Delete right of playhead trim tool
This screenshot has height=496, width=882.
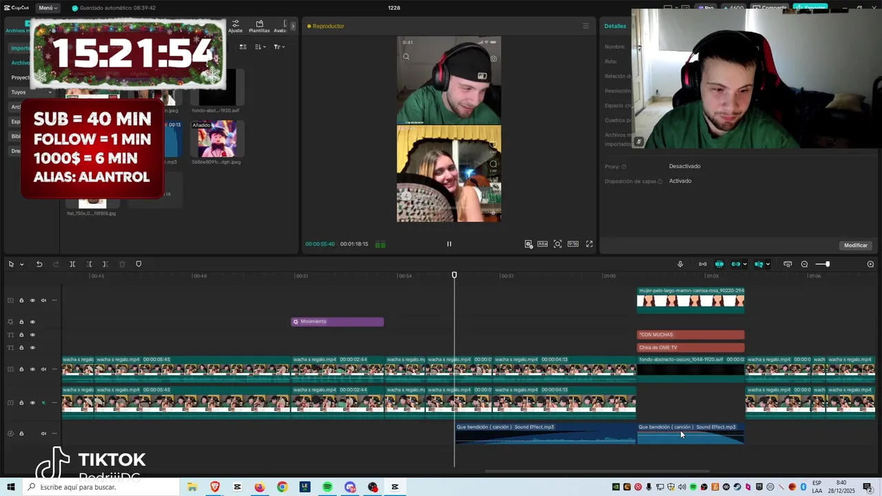(105, 264)
